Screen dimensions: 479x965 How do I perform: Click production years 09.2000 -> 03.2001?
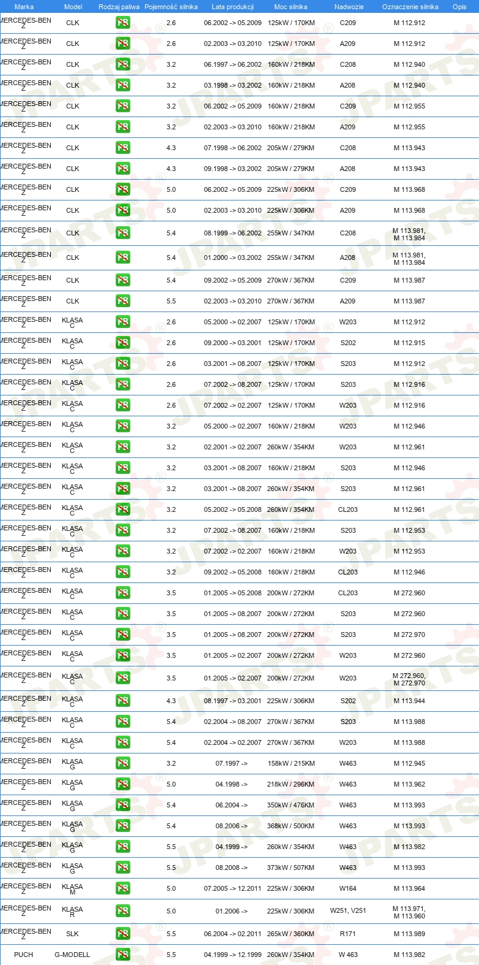[x=233, y=343]
